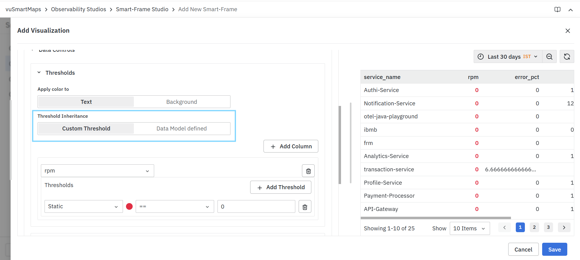This screenshot has width=580, height=260.
Task: Click the threshold value input field
Action: [x=256, y=206]
